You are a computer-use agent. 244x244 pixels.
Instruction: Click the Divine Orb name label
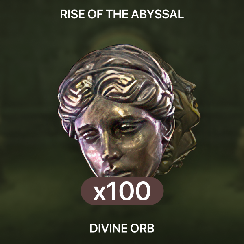click(122, 228)
